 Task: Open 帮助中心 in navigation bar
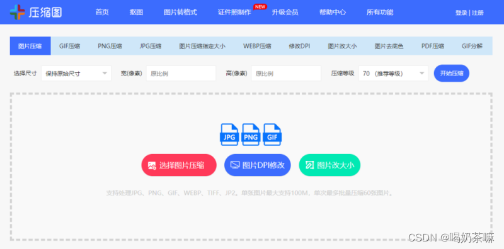(333, 13)
